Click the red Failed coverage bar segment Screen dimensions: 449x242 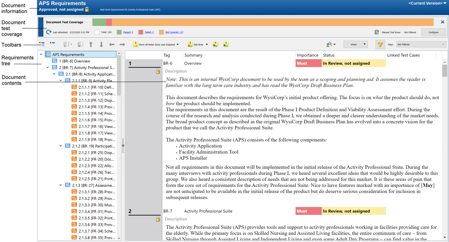tap(109, 22)
